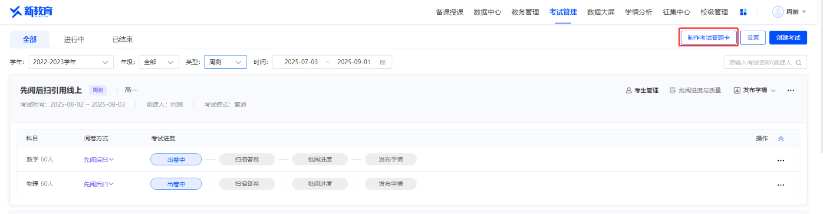Open the 类型 周测 dropdown
823x214 pixels.
point(225,62)
